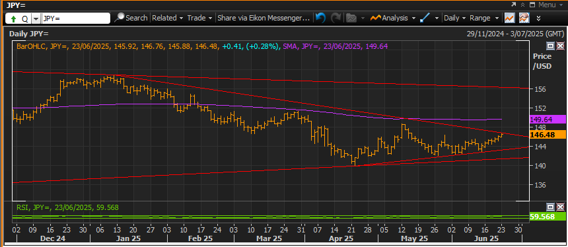Open the dropdown arrow next to folder icon
Image resolution: width=568 pixels, height=247 pixels.
[x=363, y=18]
